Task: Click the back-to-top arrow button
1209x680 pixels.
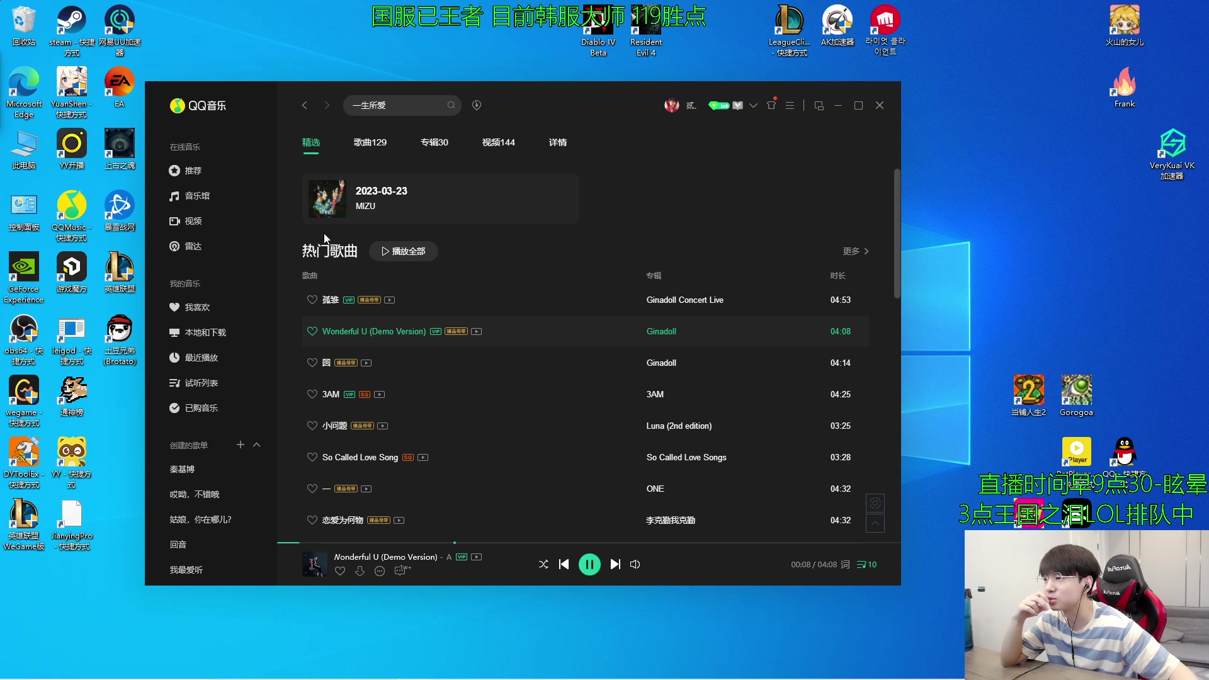Action: [x=875, y=523]
